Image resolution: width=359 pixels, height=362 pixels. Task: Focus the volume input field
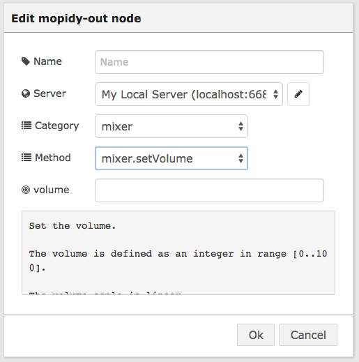coord(209,190)
